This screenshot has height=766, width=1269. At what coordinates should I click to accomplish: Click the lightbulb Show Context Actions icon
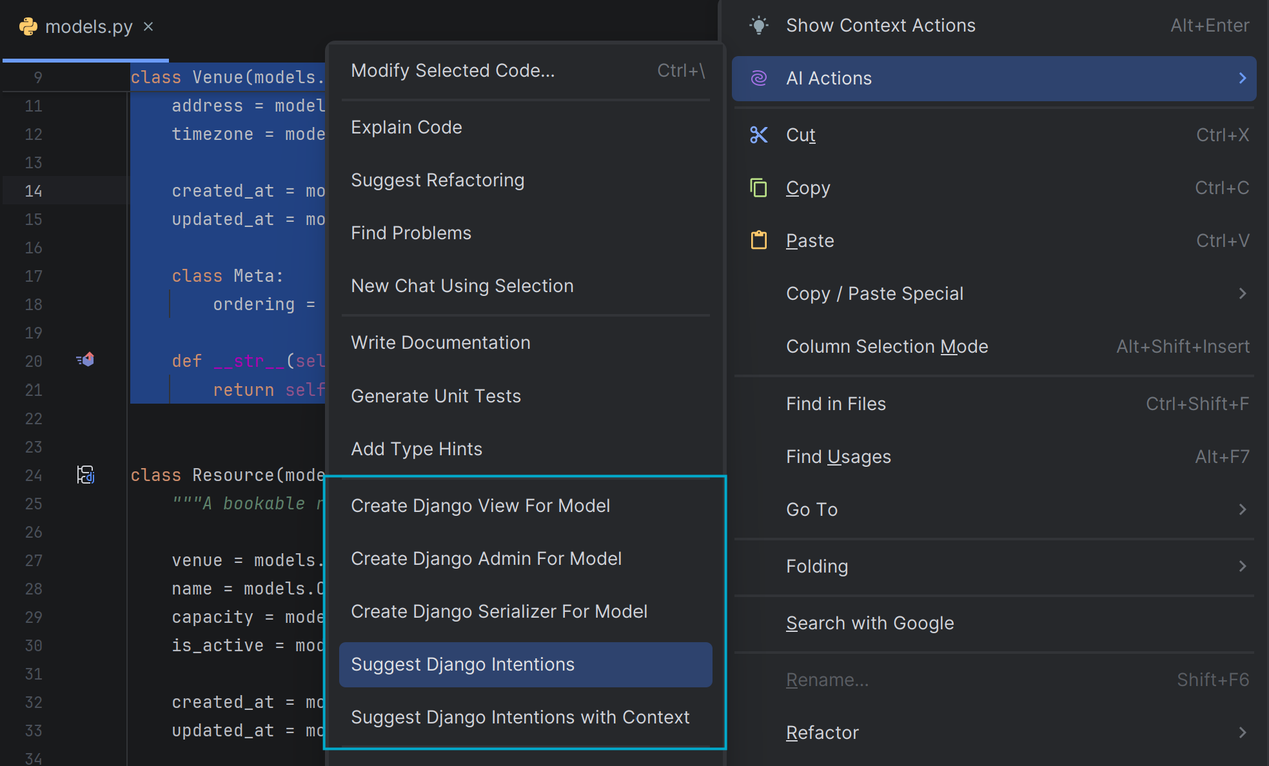759,25
